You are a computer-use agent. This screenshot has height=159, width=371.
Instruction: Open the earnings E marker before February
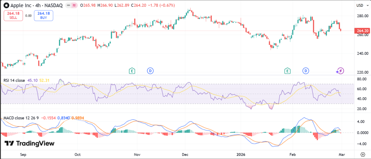(288, 70)
